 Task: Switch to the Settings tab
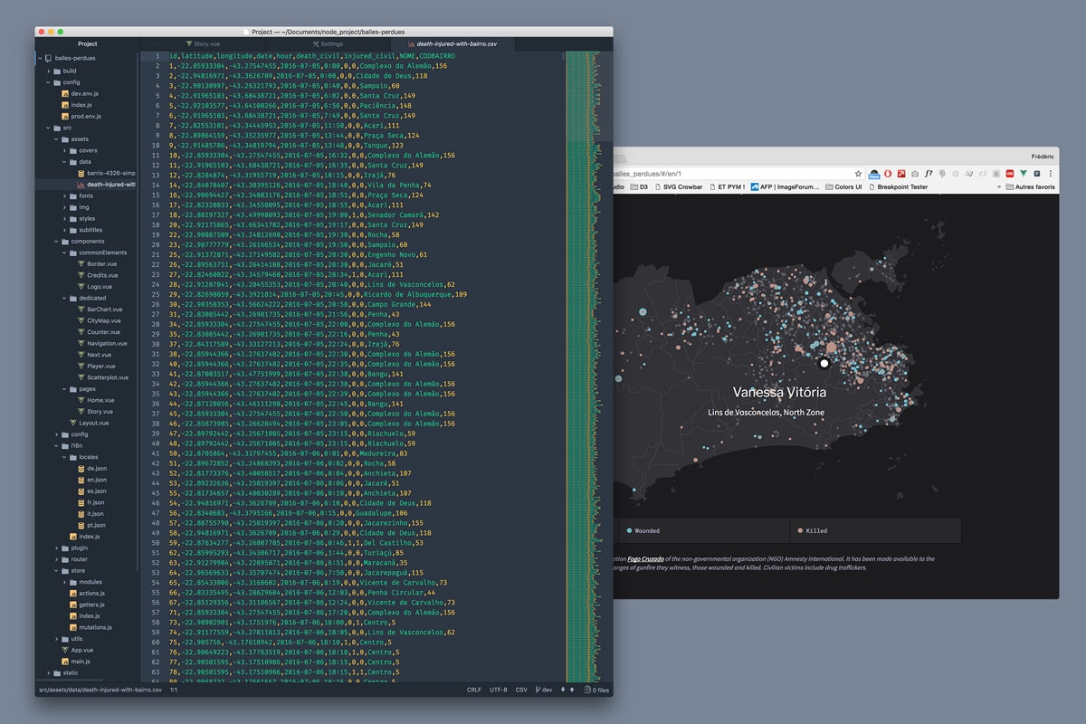coord(327,43)
